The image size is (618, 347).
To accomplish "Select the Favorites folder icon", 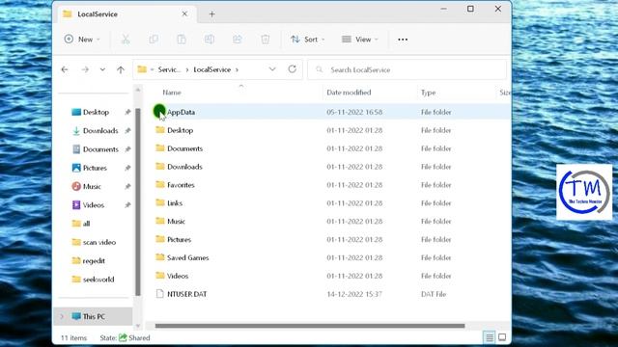I will click(x=159, y=184).
